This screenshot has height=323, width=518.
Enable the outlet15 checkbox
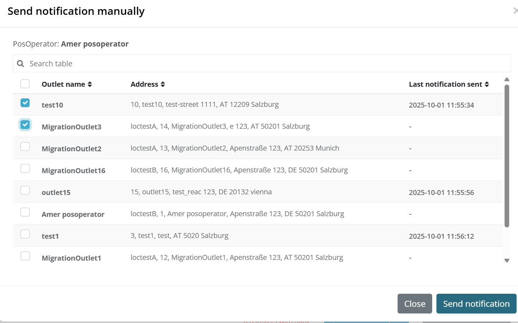click(x=25, y=190)
